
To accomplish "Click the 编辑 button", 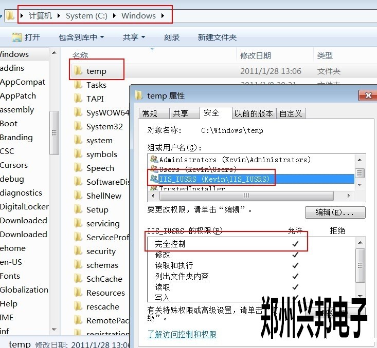I will 335,212.
